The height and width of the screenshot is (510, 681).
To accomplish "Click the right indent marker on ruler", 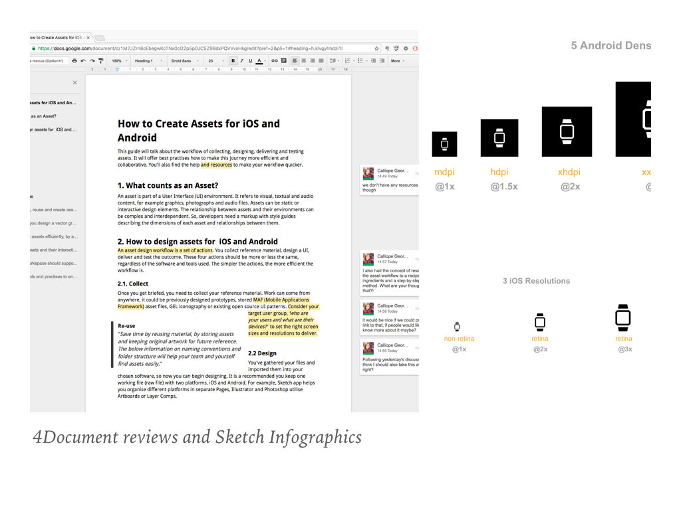I will pos(320,69).
